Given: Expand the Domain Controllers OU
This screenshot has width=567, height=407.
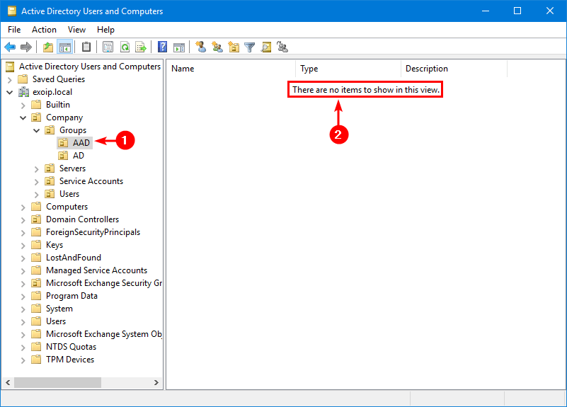Looking at the screenshot, I should click(23, 219).
